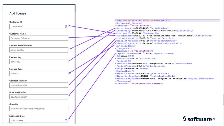224x126 pixels.
Task: Focus the Customer ID input field
Action: [37, 26]
